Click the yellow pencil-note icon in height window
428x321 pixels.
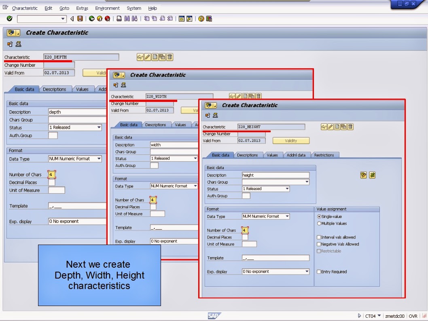[x=363, y=175]
